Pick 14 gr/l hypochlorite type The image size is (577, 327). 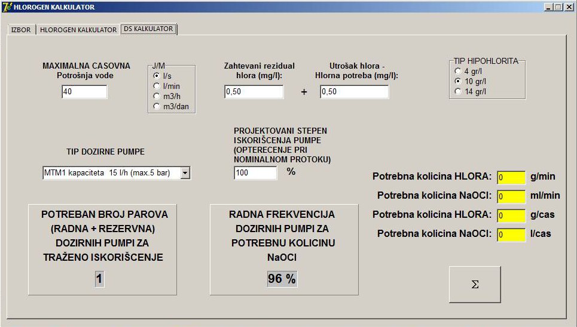[471, 91]
